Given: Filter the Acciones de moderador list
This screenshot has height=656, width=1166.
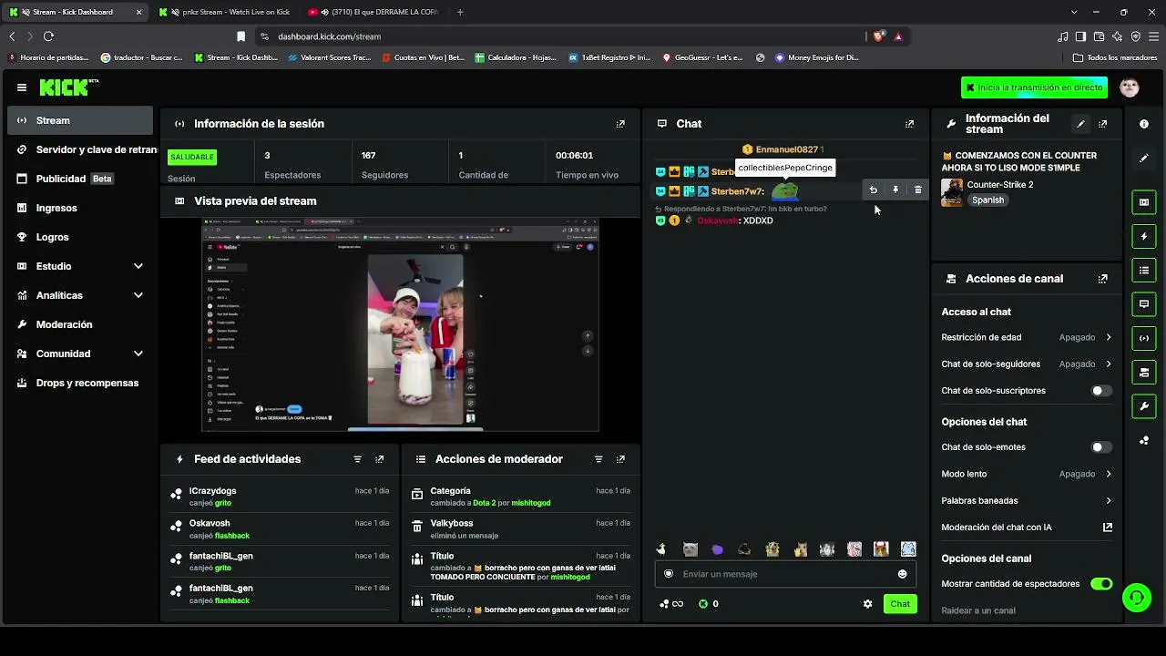Looking at the screenshot, I should [x=598, y=459].
